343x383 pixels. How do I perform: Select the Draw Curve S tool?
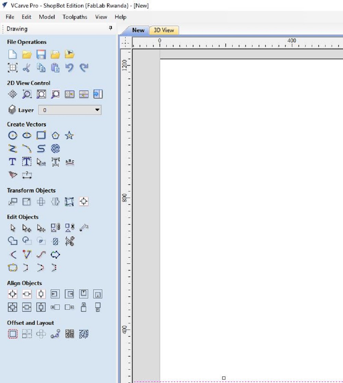[x=41, y=149]
